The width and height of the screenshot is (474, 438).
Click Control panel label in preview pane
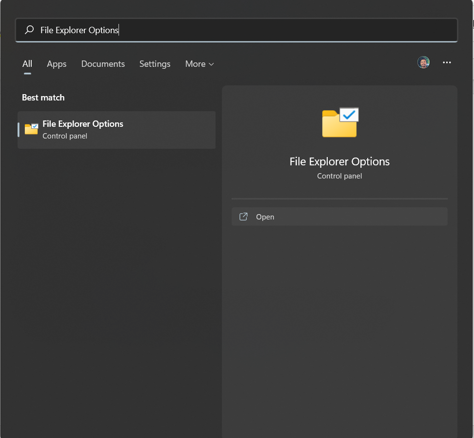[339, 176]
